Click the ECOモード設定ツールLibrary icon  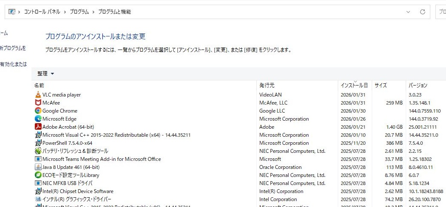coord(38,175)
